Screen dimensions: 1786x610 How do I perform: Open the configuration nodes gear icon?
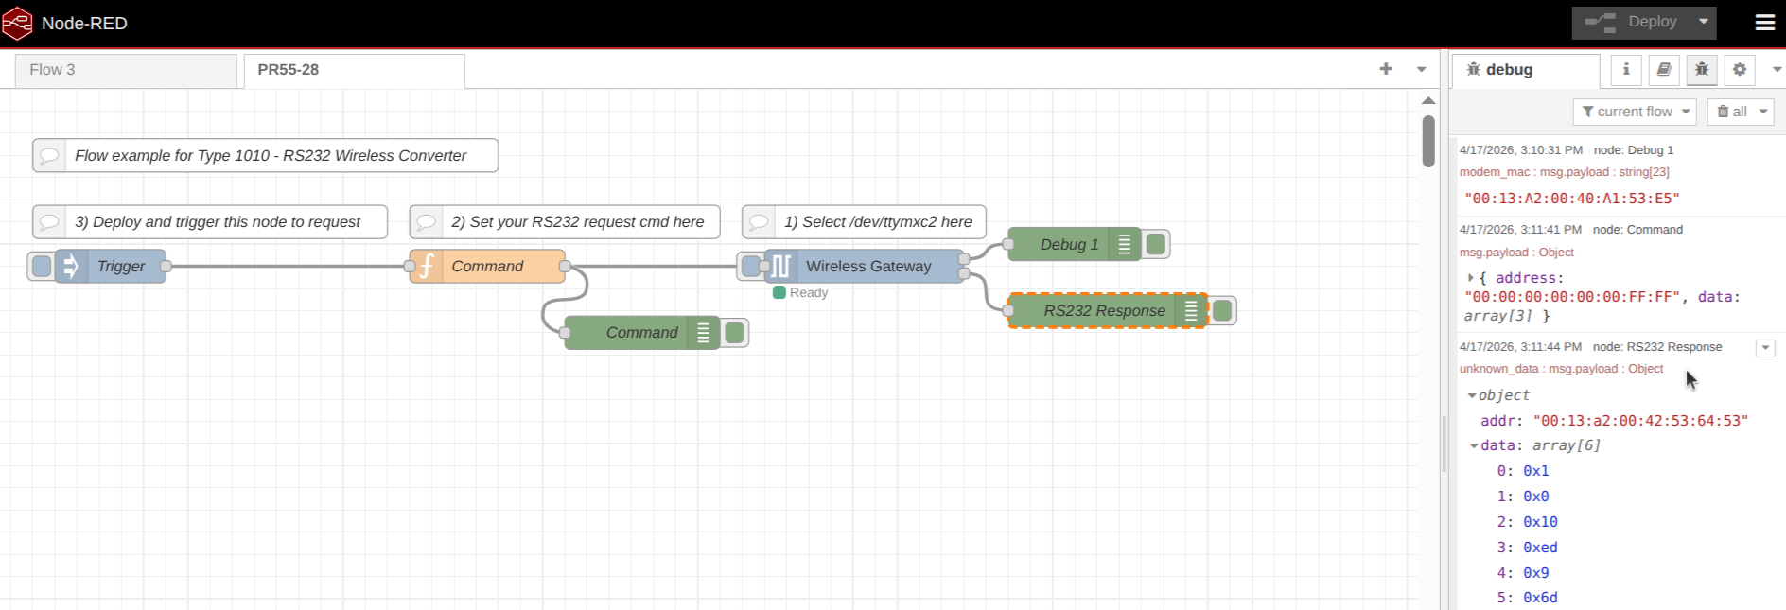click(x=1740, y=69)
